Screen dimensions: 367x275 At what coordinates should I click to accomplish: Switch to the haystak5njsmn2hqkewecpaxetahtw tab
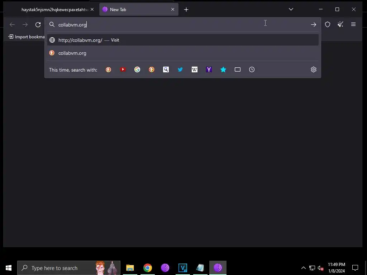(x=54, y=10)
